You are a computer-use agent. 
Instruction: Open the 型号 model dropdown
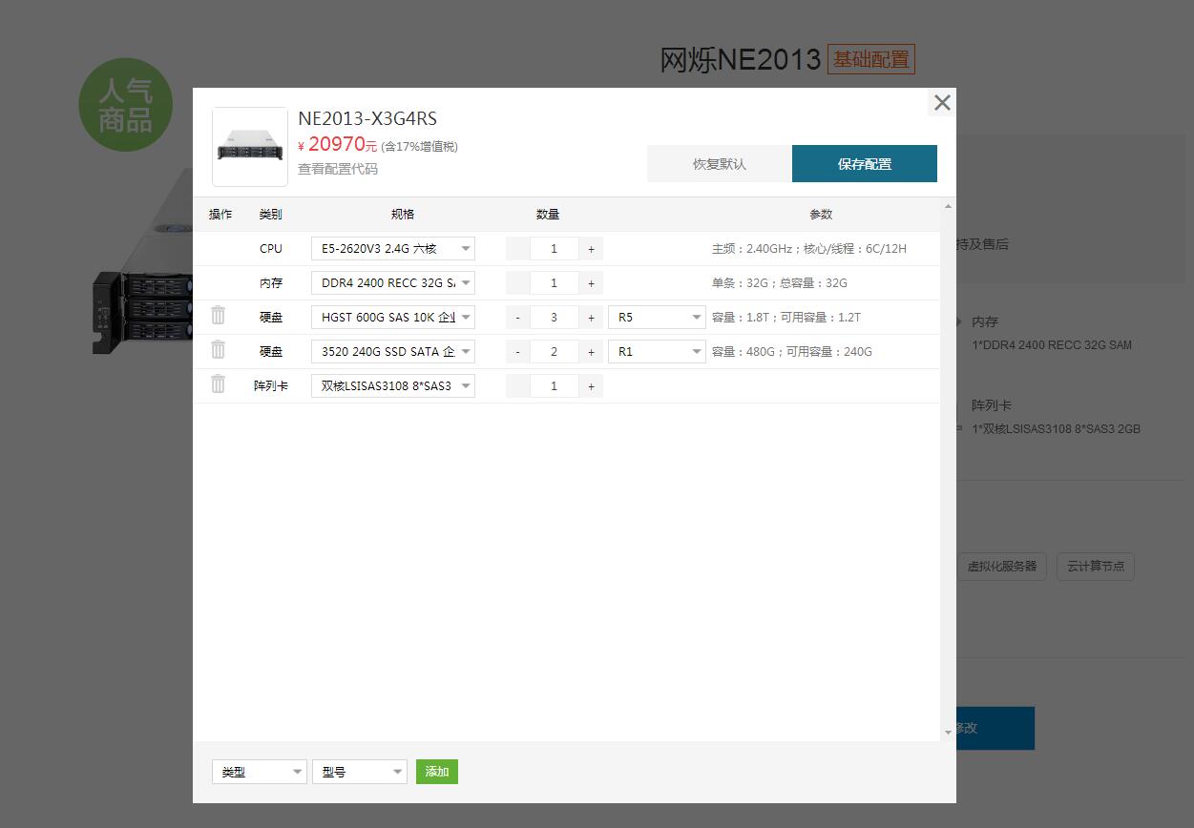(359, 772)
